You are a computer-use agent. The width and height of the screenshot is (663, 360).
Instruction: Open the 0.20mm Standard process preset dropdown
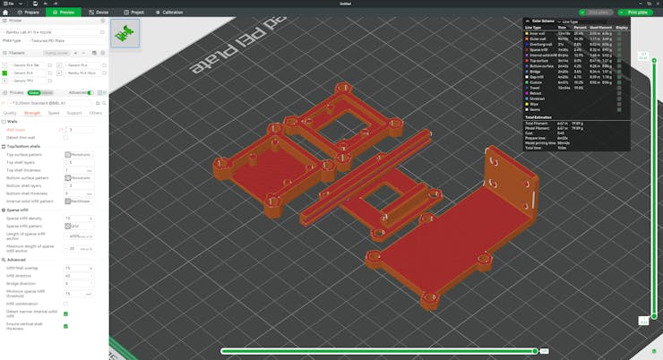pyautogui.click(x=51, y=103)
